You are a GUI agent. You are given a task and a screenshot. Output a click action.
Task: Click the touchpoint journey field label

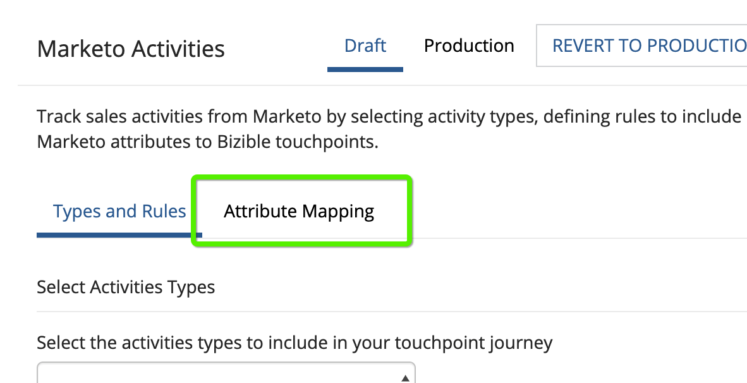tap(295, 343)
